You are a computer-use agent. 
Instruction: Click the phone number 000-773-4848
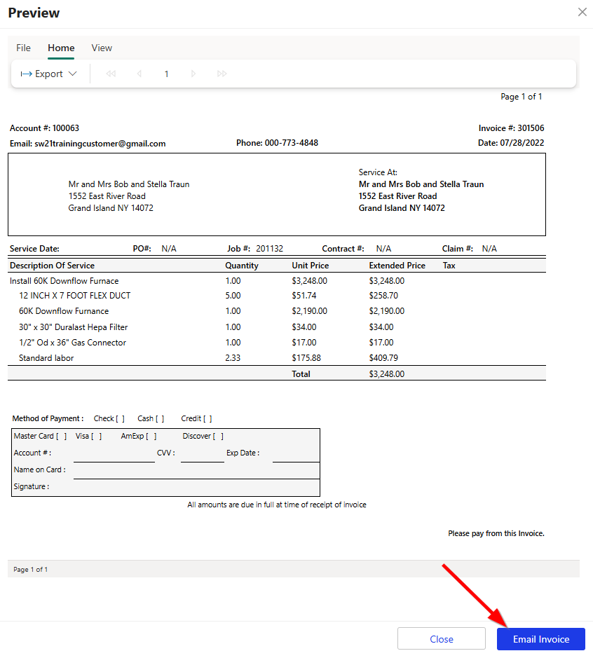292,143
